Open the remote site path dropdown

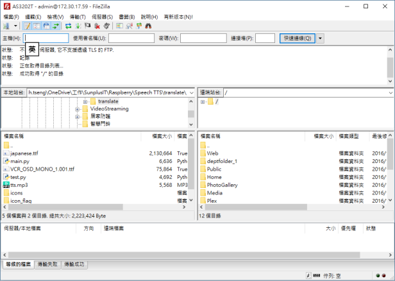390,92
